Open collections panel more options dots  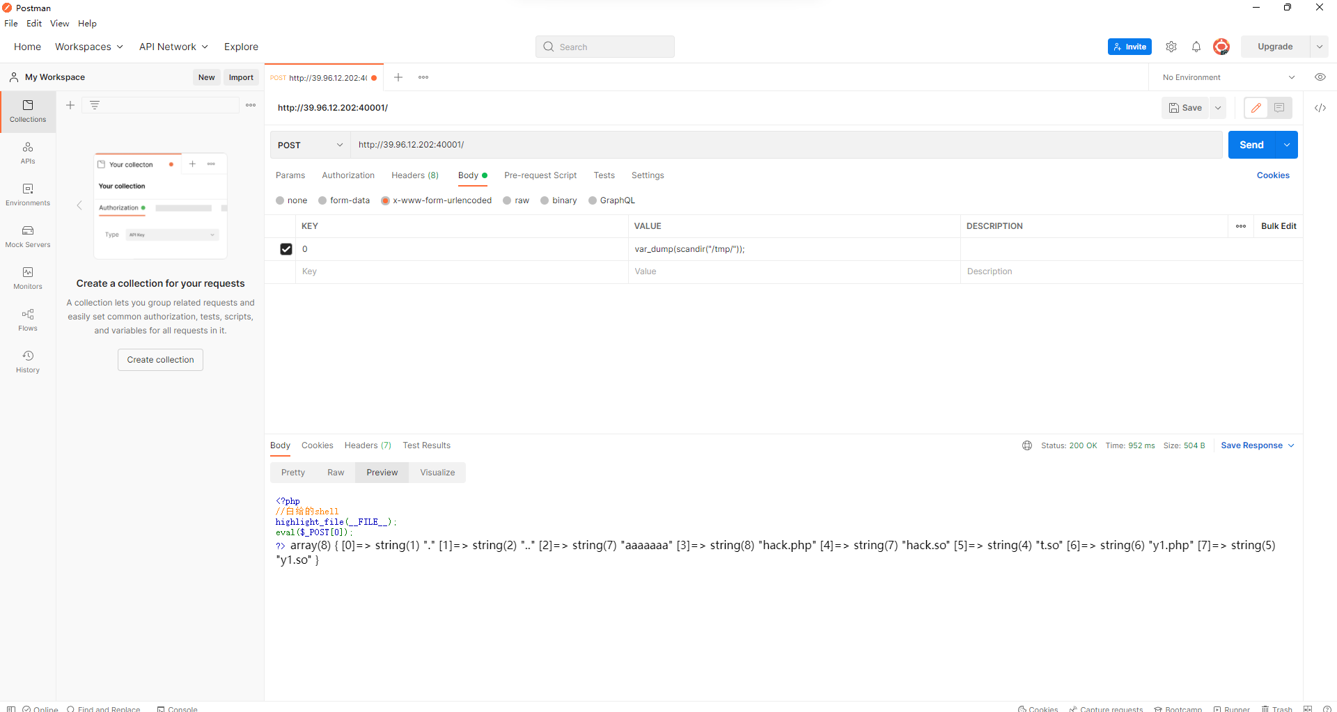pyautogui.click(x=251, y=105)
